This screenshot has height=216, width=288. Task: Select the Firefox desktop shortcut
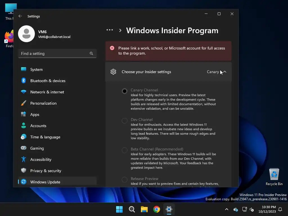[x=9, y=39]
